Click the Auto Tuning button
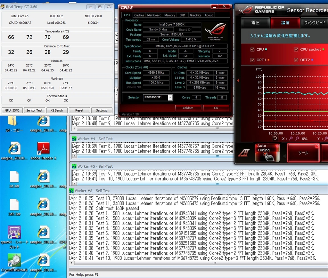 point(267,153)
